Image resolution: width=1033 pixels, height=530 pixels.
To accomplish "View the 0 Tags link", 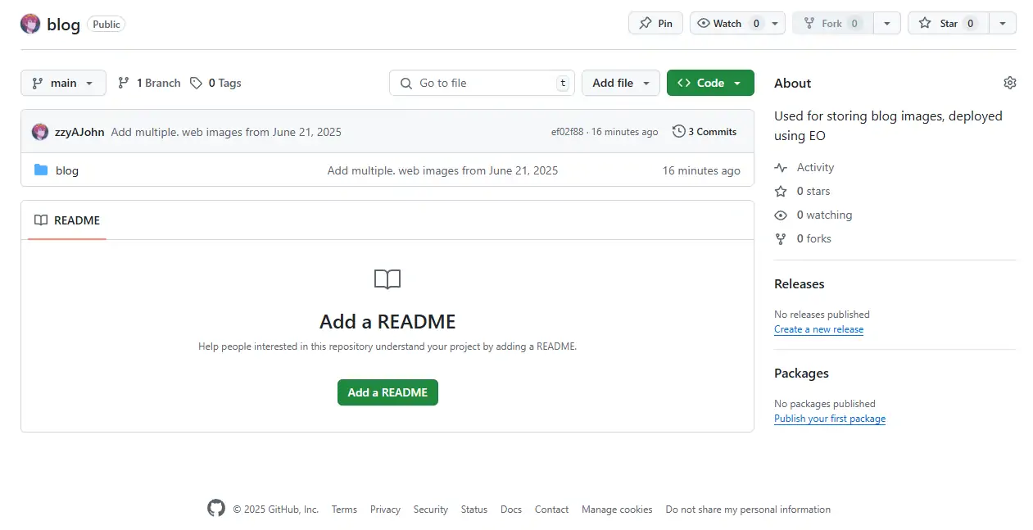I will tap(215, 83).
